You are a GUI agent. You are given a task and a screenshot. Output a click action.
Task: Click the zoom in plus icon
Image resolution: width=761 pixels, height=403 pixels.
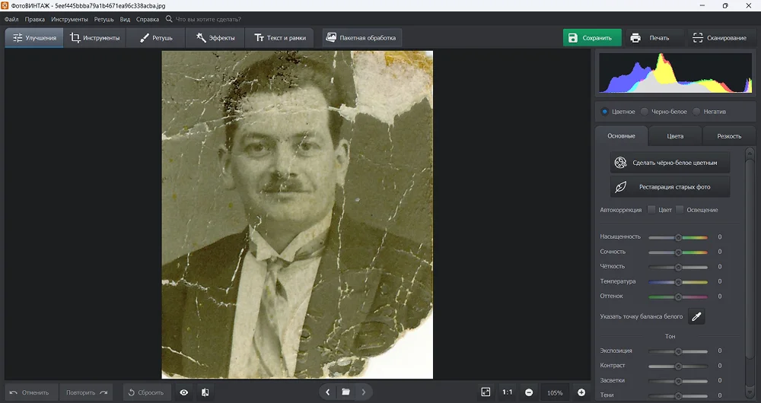tap(581, 392)
